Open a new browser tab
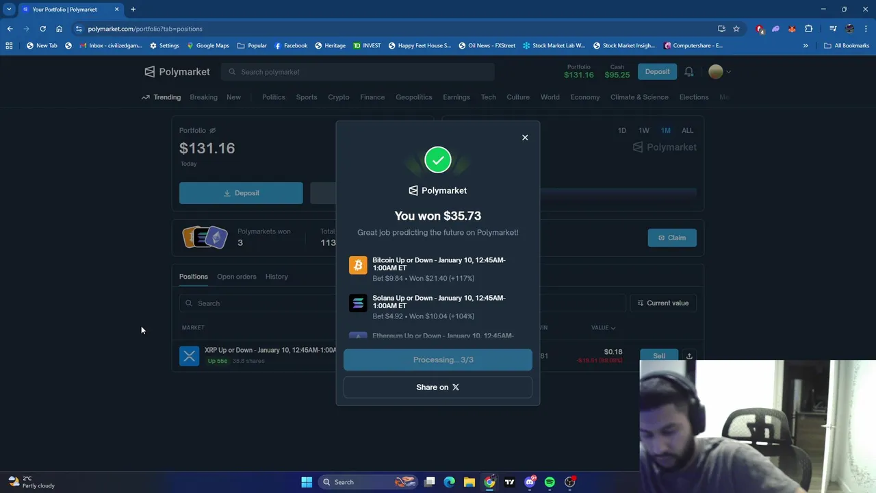Image resolution: width=876 pixels, height=493 pixels. click(x=133, y=10)
